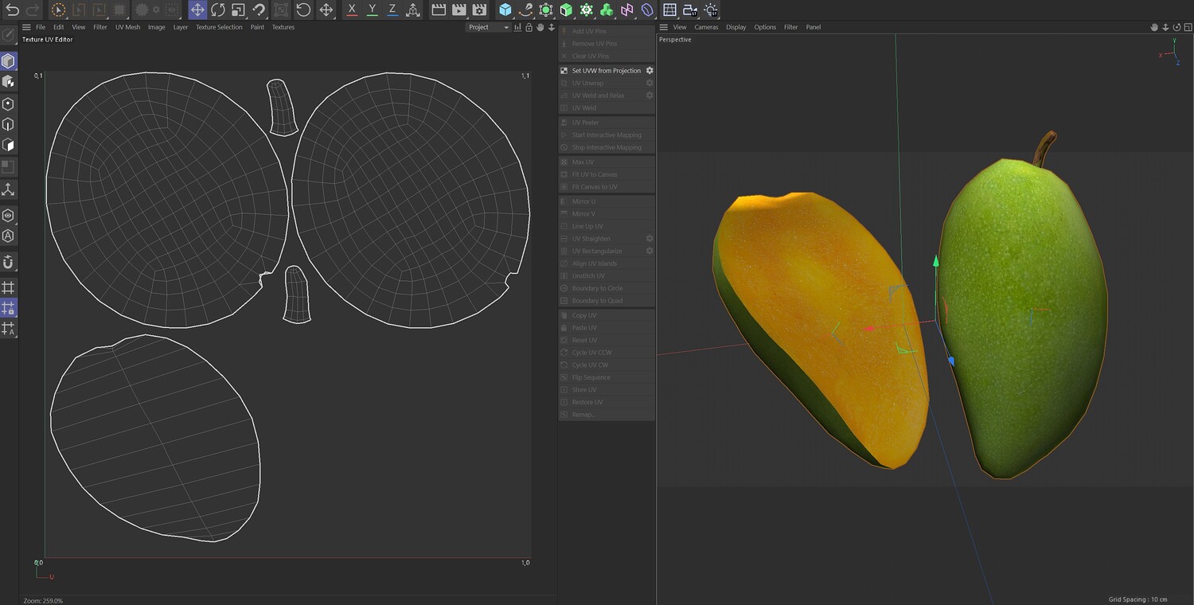Switch to Edges mode
This screenshot has width=1194, height=605.
coord(8,125)
